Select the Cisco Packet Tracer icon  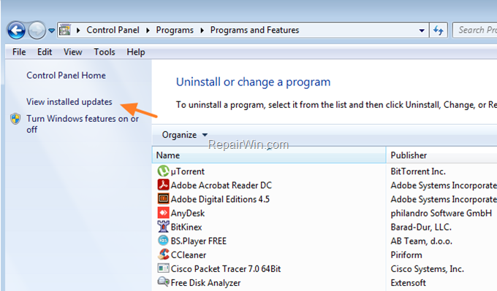tap(163, 268)
